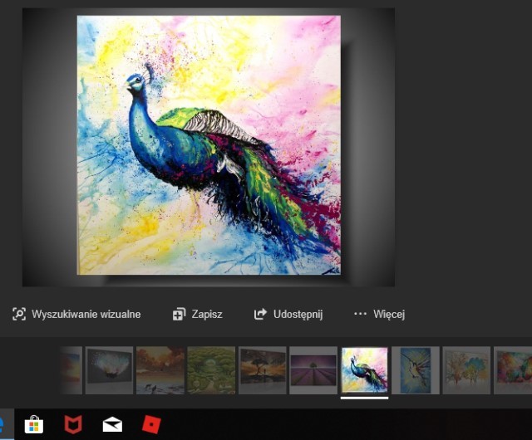The image size is (532, 440).
Task: Select the orange sunset lake thumbnail
Action: tap(160, 369)
